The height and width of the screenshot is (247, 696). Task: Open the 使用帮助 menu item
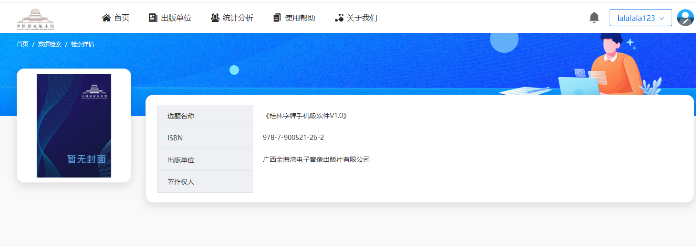300,18
